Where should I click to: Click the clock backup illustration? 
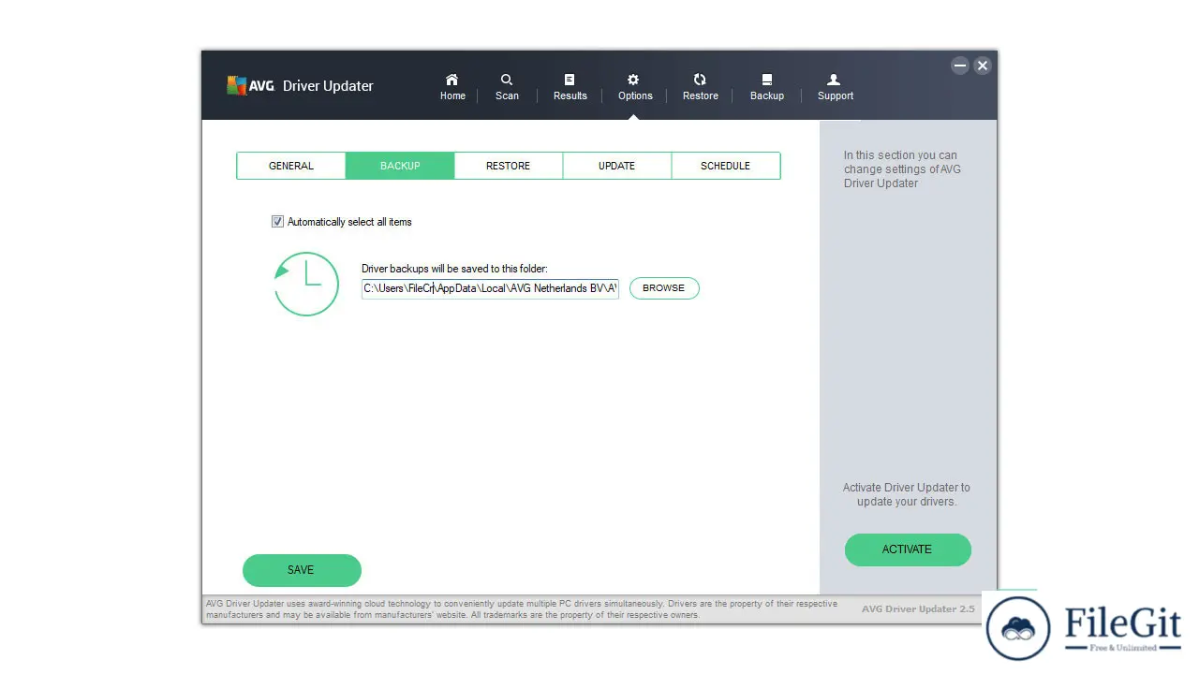coord(306,284)
